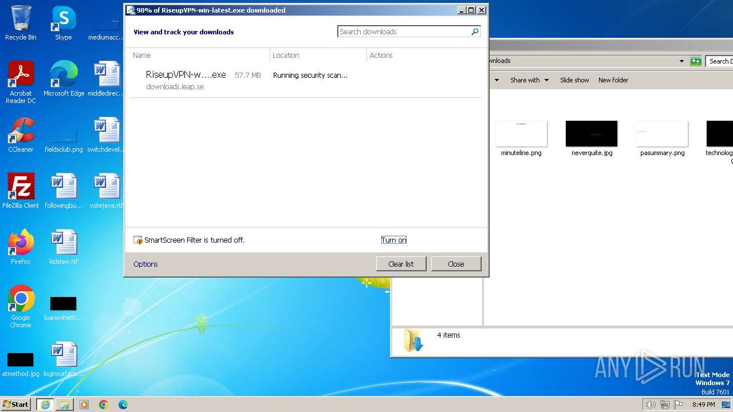
Task: Click the volume icon in system tray
Action: coord(651,405)
